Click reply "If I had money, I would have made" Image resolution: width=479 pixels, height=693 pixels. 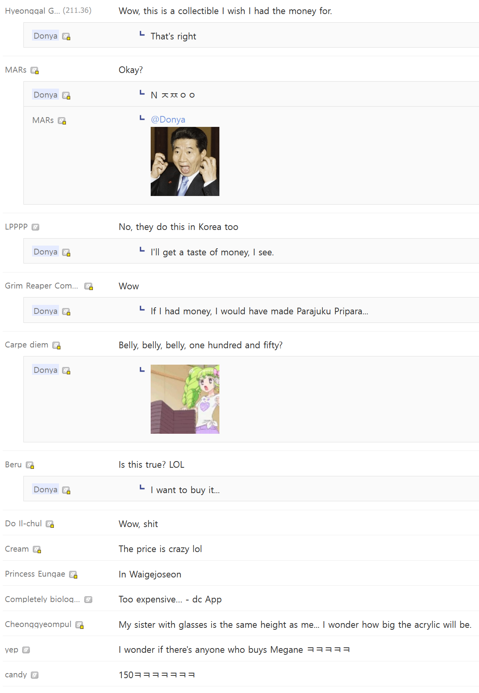tap(260, 311)
